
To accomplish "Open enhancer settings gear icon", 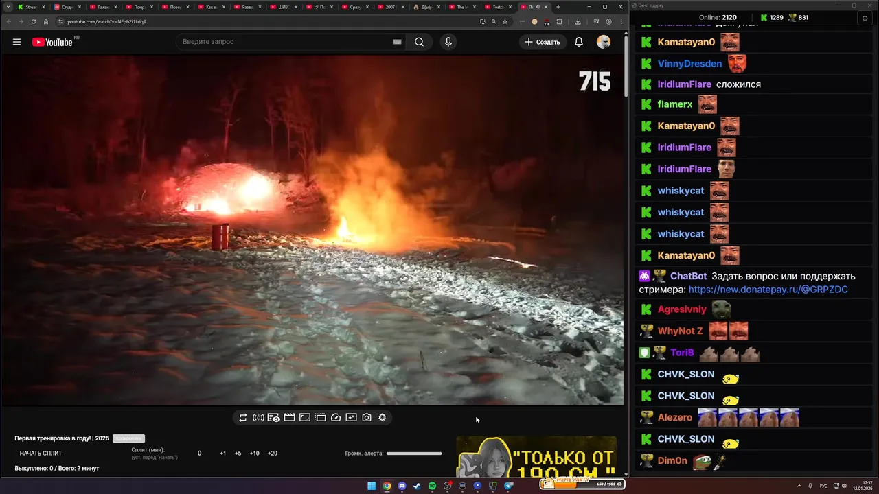I will click(x=383, y=417).
